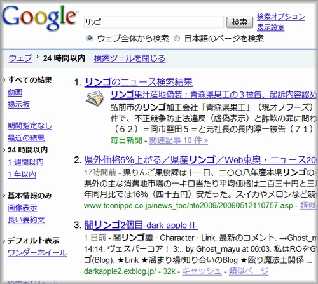Click darkapple2.exblog.jp URL text

120,271
